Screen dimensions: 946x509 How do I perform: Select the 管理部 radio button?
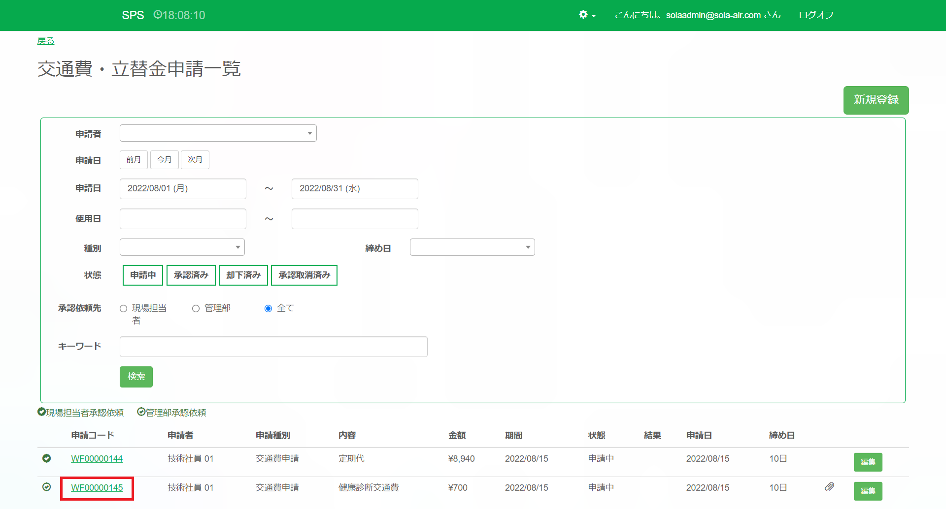pos(196,309)
